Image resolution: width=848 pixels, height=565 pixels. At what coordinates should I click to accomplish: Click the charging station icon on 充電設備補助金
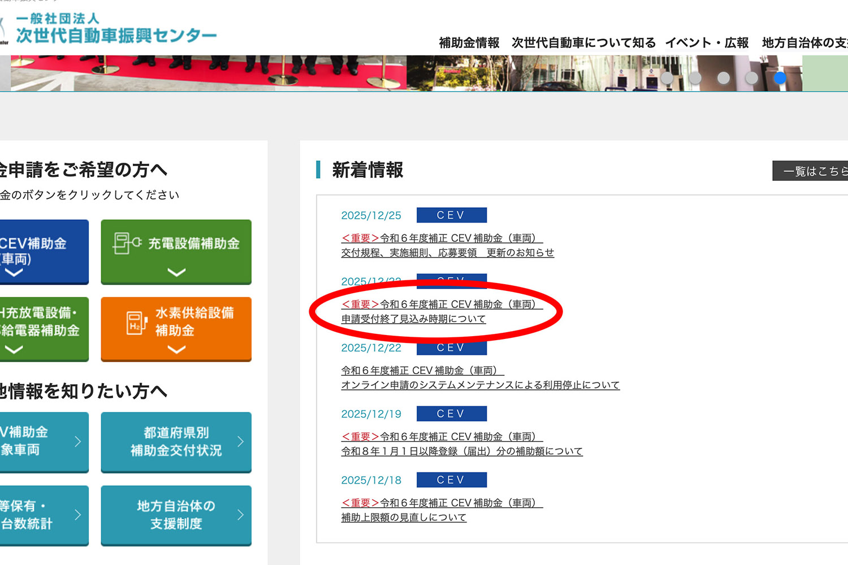pos(127,244)
